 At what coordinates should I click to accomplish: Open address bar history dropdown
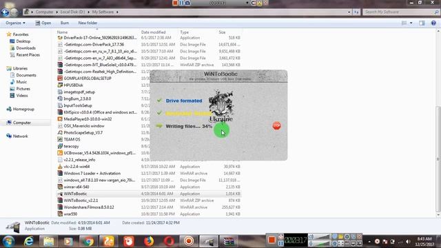349,12
